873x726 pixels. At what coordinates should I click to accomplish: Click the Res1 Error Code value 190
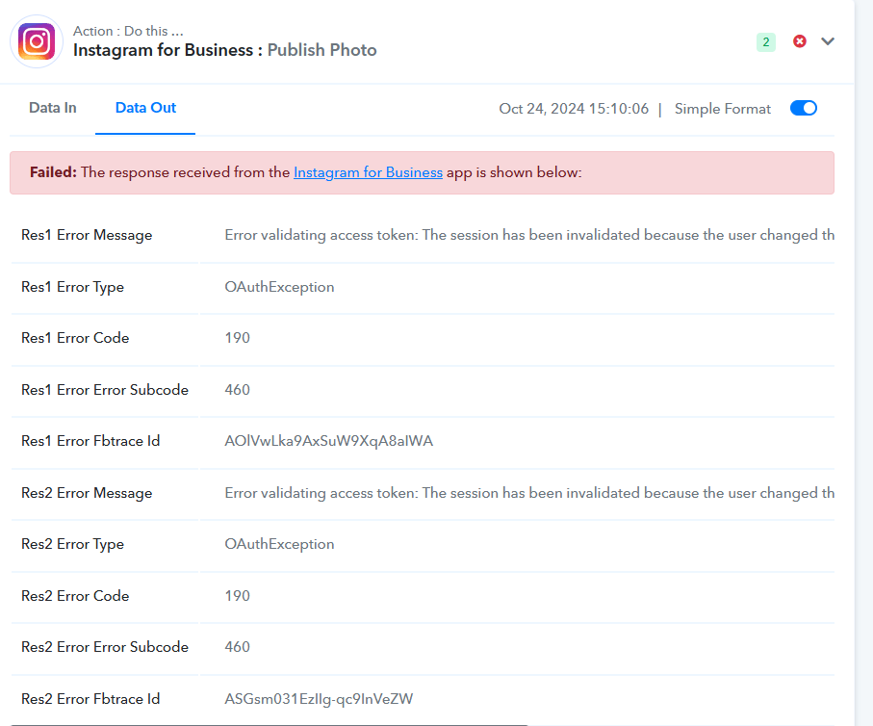point(237,338)
